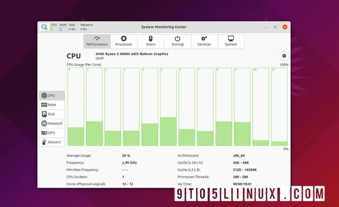The width and height of the screenshot is (339, 207).
Task: Select RAM in the sidebar
Action: click(52, 105)
